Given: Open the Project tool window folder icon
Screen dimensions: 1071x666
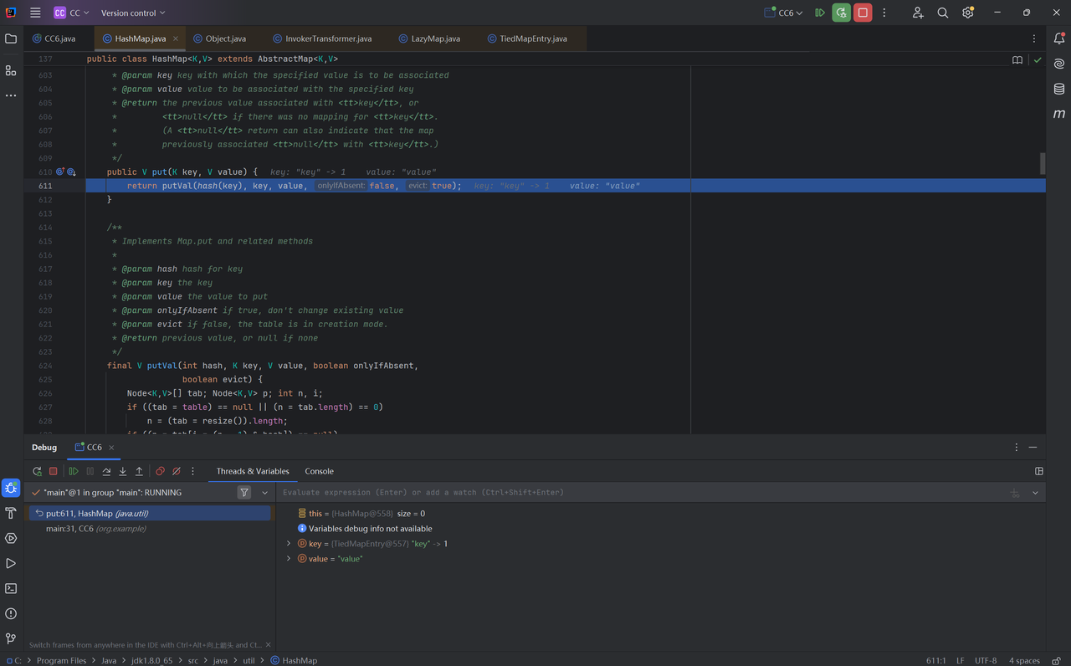Looking at the screenshot, I should [x=11, y=38].
